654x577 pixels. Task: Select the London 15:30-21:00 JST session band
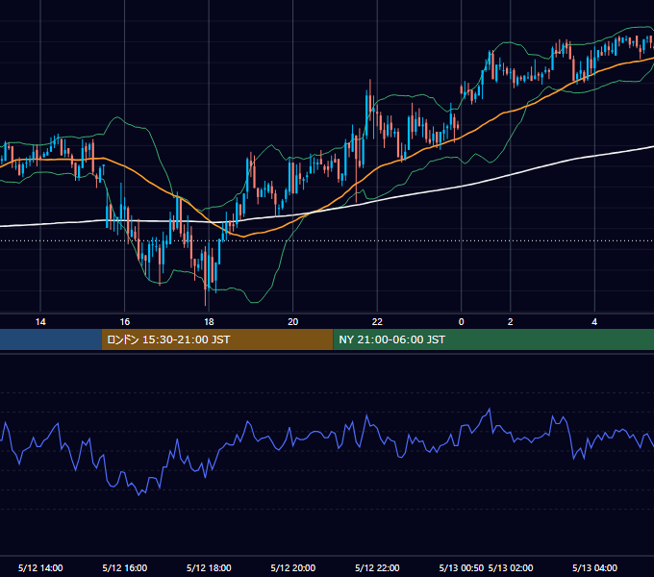[x=217, y=339]
